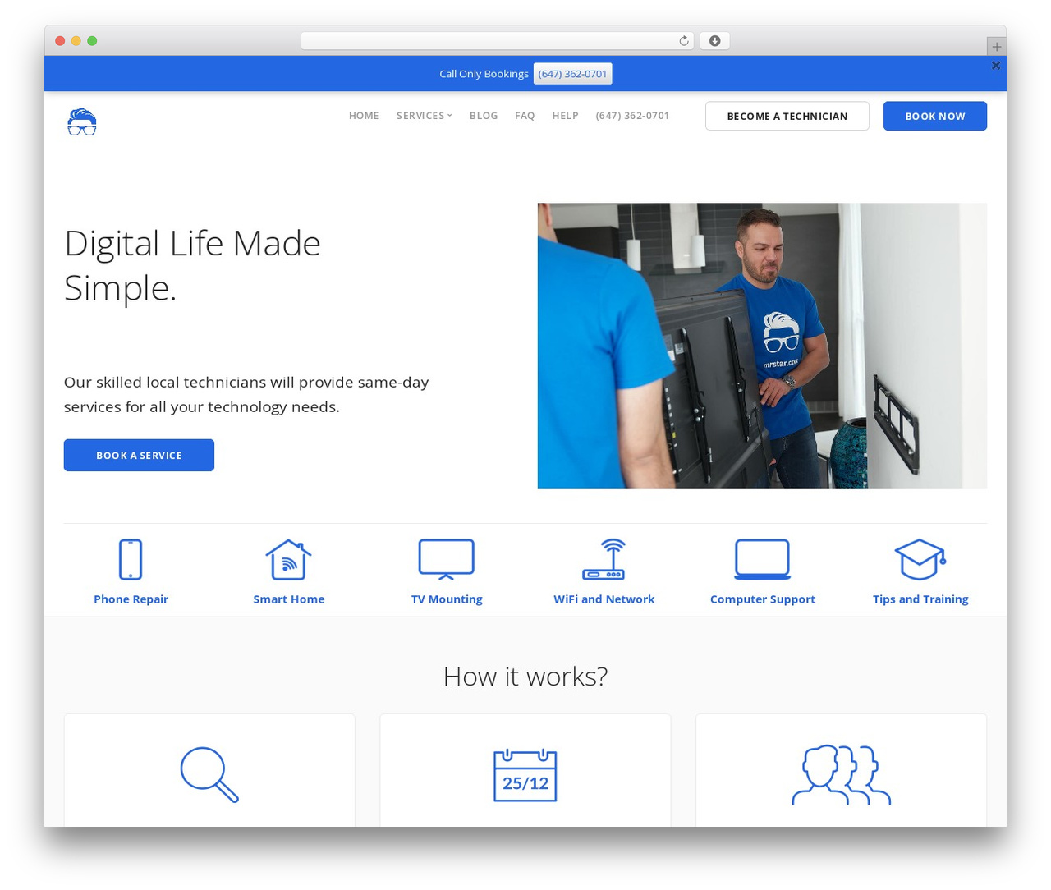1051x890 pixels.
Task: Open the FAQ menu item
Action: click(525, 116)
